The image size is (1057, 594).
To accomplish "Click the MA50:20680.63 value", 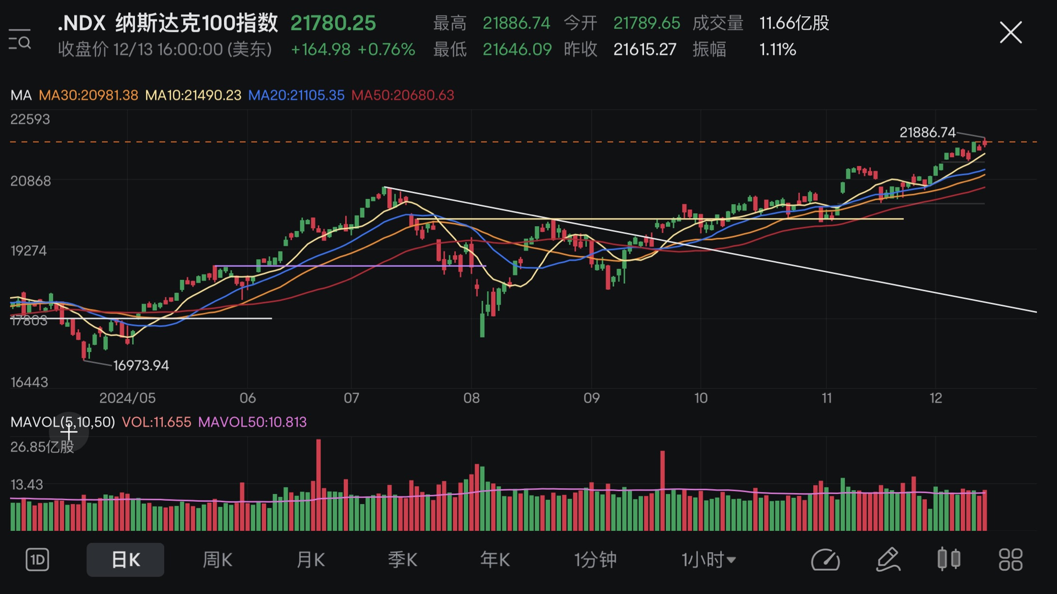I will click(403, 95).
